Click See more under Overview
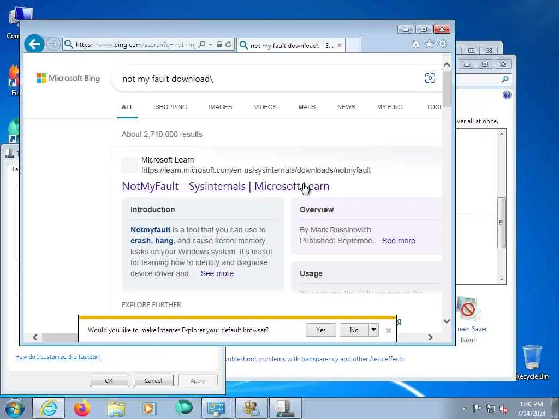 (x=399, y=241)
